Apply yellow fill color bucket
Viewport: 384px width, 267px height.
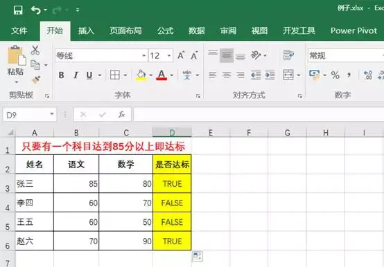(x=141, y=75)
